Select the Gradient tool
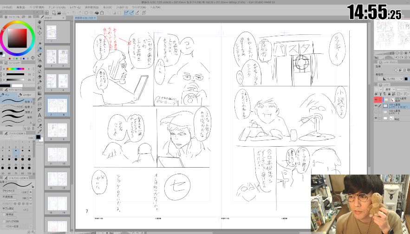Viewport: 410px width, 234px height. pos(39,93)
